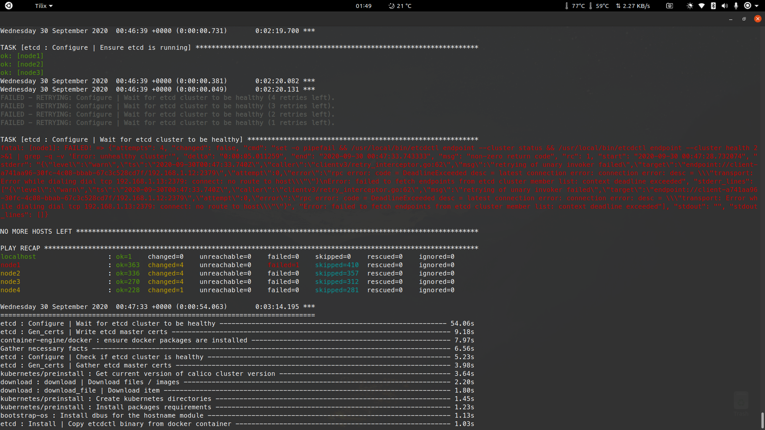Click the 'ok=228' value for node4

(x=128, y=290)
